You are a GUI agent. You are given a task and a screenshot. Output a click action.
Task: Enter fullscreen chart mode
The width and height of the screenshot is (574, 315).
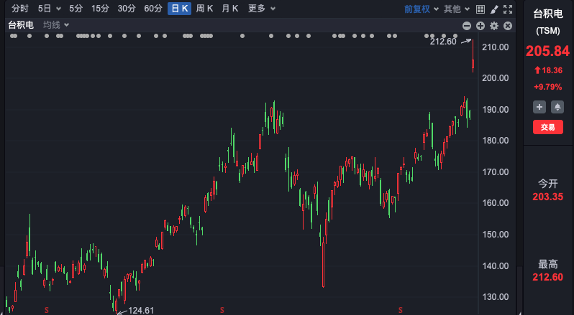[x=508, y=9]
